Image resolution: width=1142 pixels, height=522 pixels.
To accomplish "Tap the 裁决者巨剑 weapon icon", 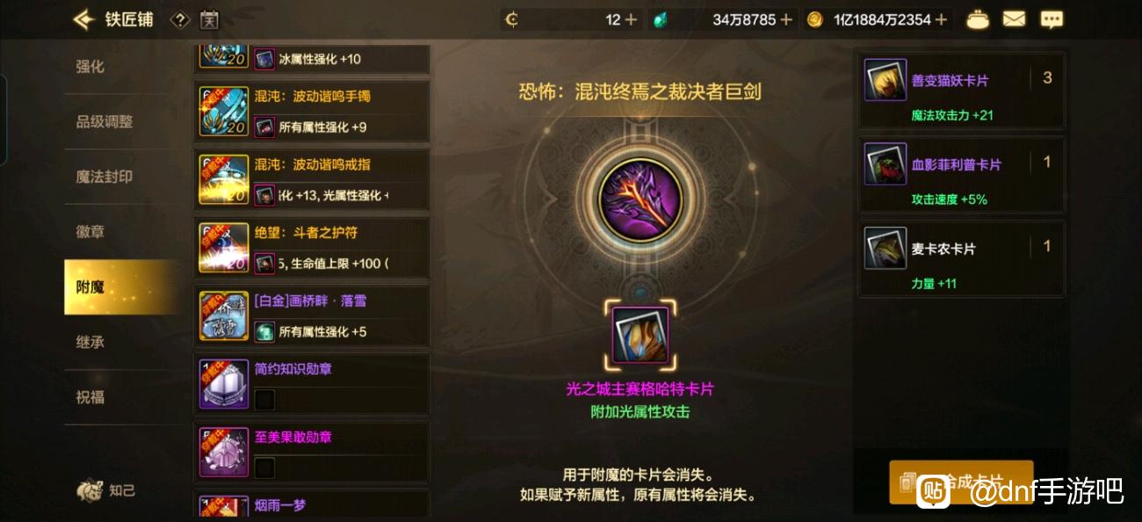I will pyautogui.click(x=640, y=200).
